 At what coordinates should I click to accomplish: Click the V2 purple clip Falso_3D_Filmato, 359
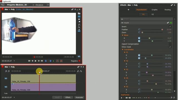[43, 87]
